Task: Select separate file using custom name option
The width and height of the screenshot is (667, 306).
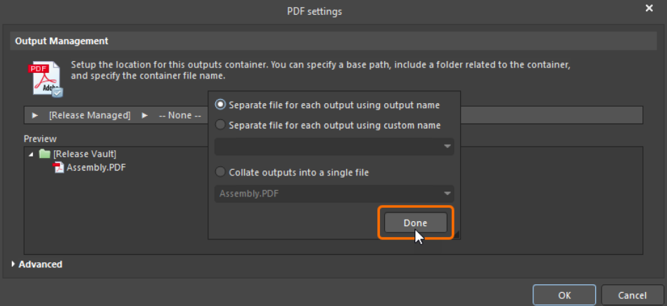Action: [221, 125]
